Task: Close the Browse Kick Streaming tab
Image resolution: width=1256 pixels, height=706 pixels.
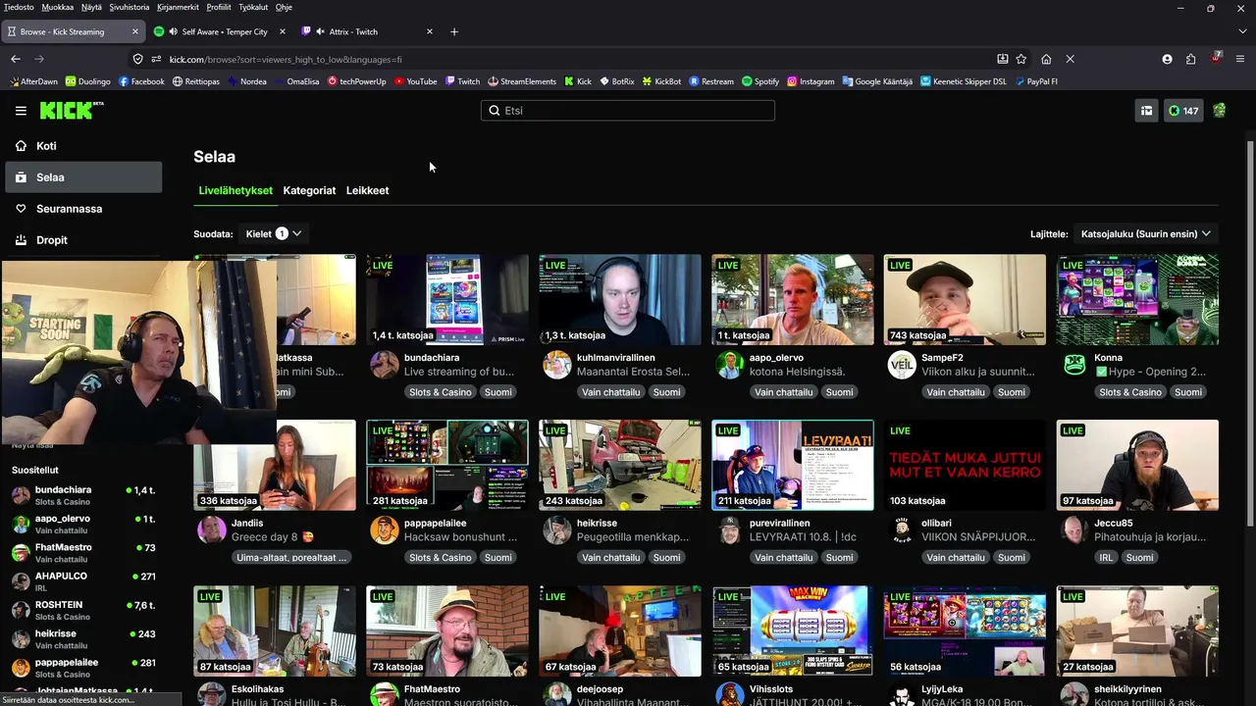Action: pyautogui.click(x=135, y=31)
